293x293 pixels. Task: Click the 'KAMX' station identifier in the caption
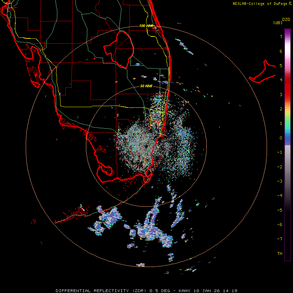tap(185, 291)
